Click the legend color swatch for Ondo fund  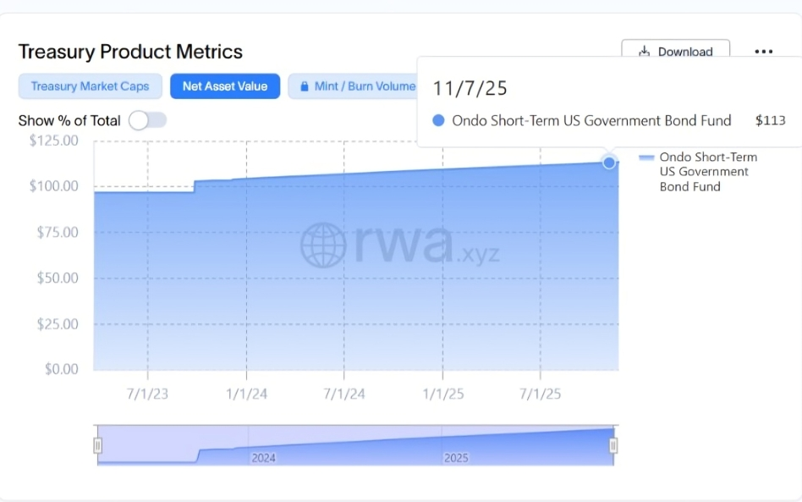coord(646,157)
